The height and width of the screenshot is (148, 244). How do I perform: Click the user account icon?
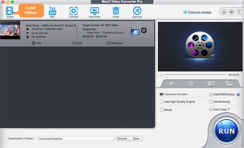pos(224,12)
